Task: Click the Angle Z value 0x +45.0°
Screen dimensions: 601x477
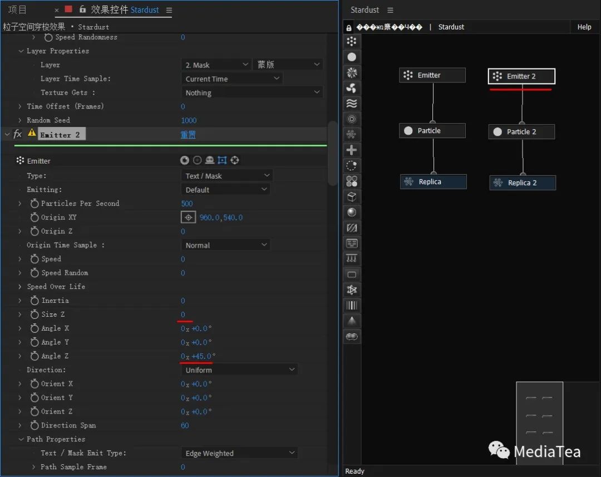Action: tap(198, 356)
